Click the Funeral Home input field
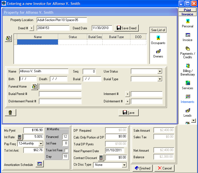 (x=60, y=87)
